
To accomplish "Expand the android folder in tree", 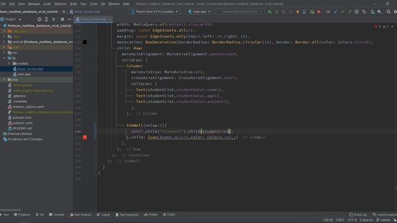I will pos(4,42).
